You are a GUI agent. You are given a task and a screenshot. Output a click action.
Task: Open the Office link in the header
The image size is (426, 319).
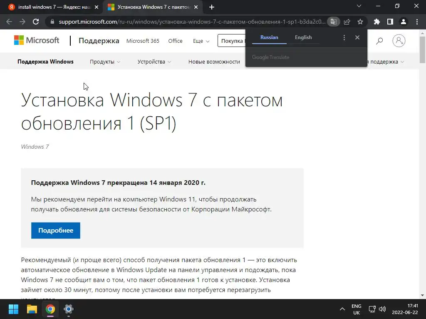175,41
